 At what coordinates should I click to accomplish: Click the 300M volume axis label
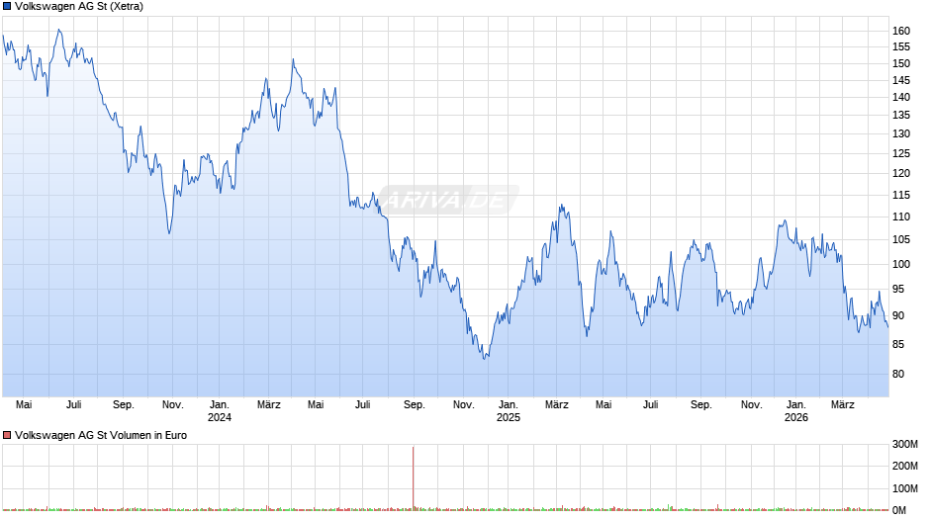point(905,445)
